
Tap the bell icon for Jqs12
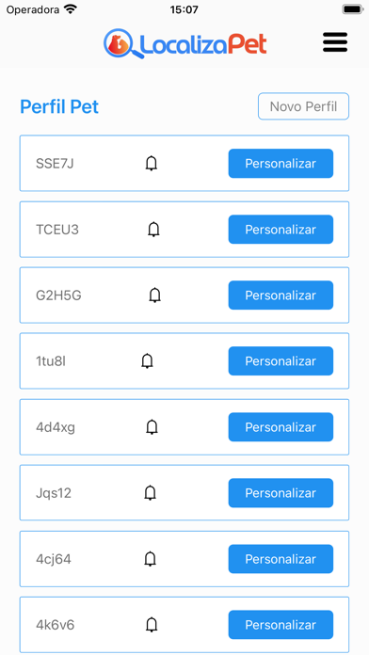click(150, 493)
